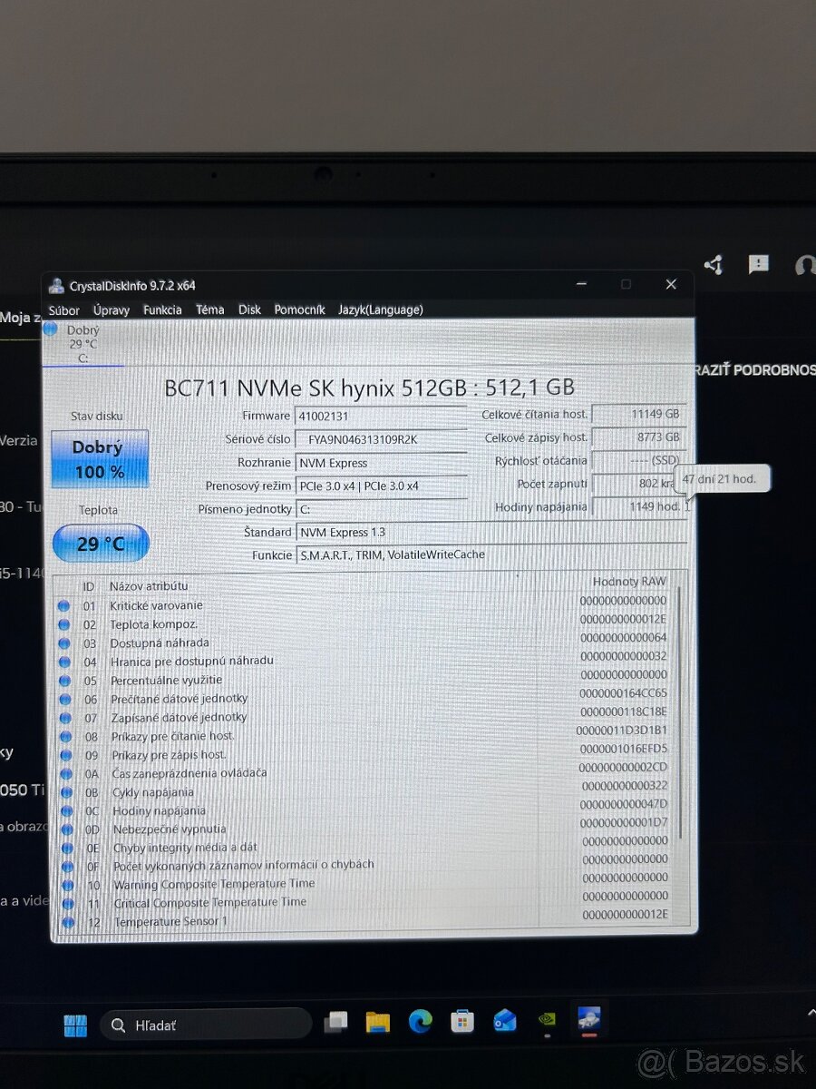This screenshot has width=816, height=1089.
Task: Open the Jazyk(Language) menu
Action: [x=380, y=309]
